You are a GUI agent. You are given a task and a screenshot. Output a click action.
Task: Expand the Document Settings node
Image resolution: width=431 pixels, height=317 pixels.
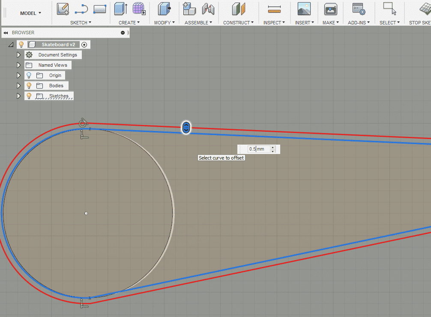pyautogui.click(x=18, y=55)
